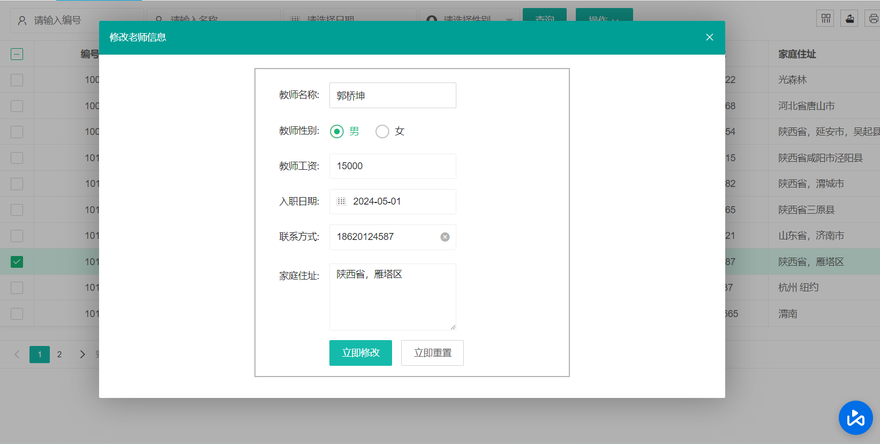Click the previous page arrow
This screenshot has height=444, width=880.
pyautogui.click(x=17, y=355)
